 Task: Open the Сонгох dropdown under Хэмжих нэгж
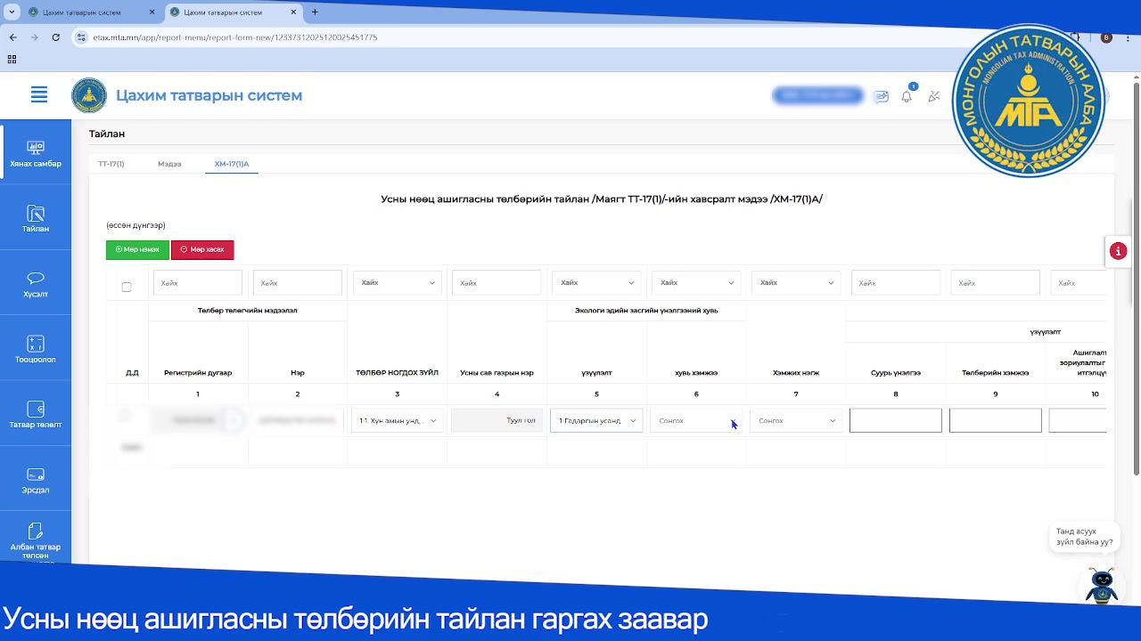[x=796, y=420]
